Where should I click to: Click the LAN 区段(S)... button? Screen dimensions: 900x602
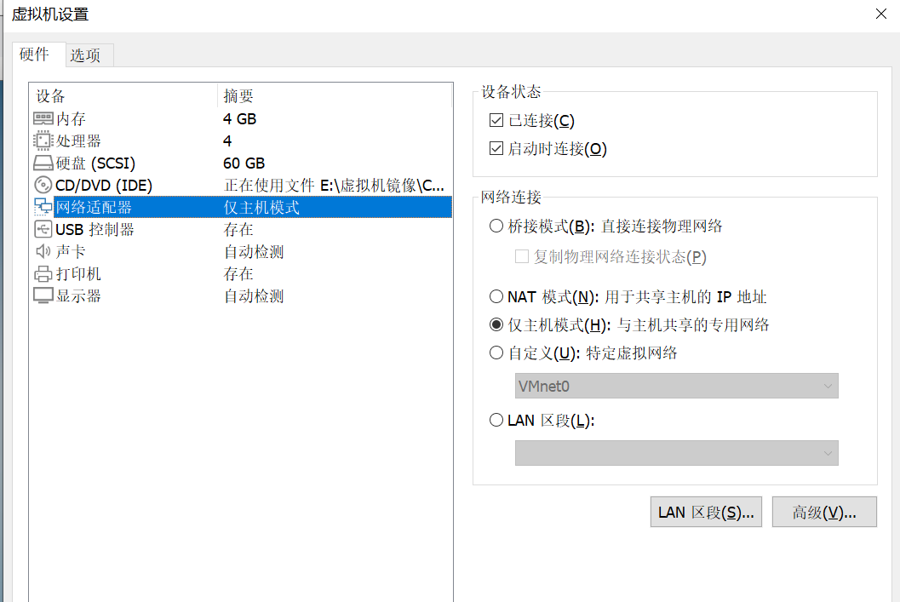coord(706,512)
